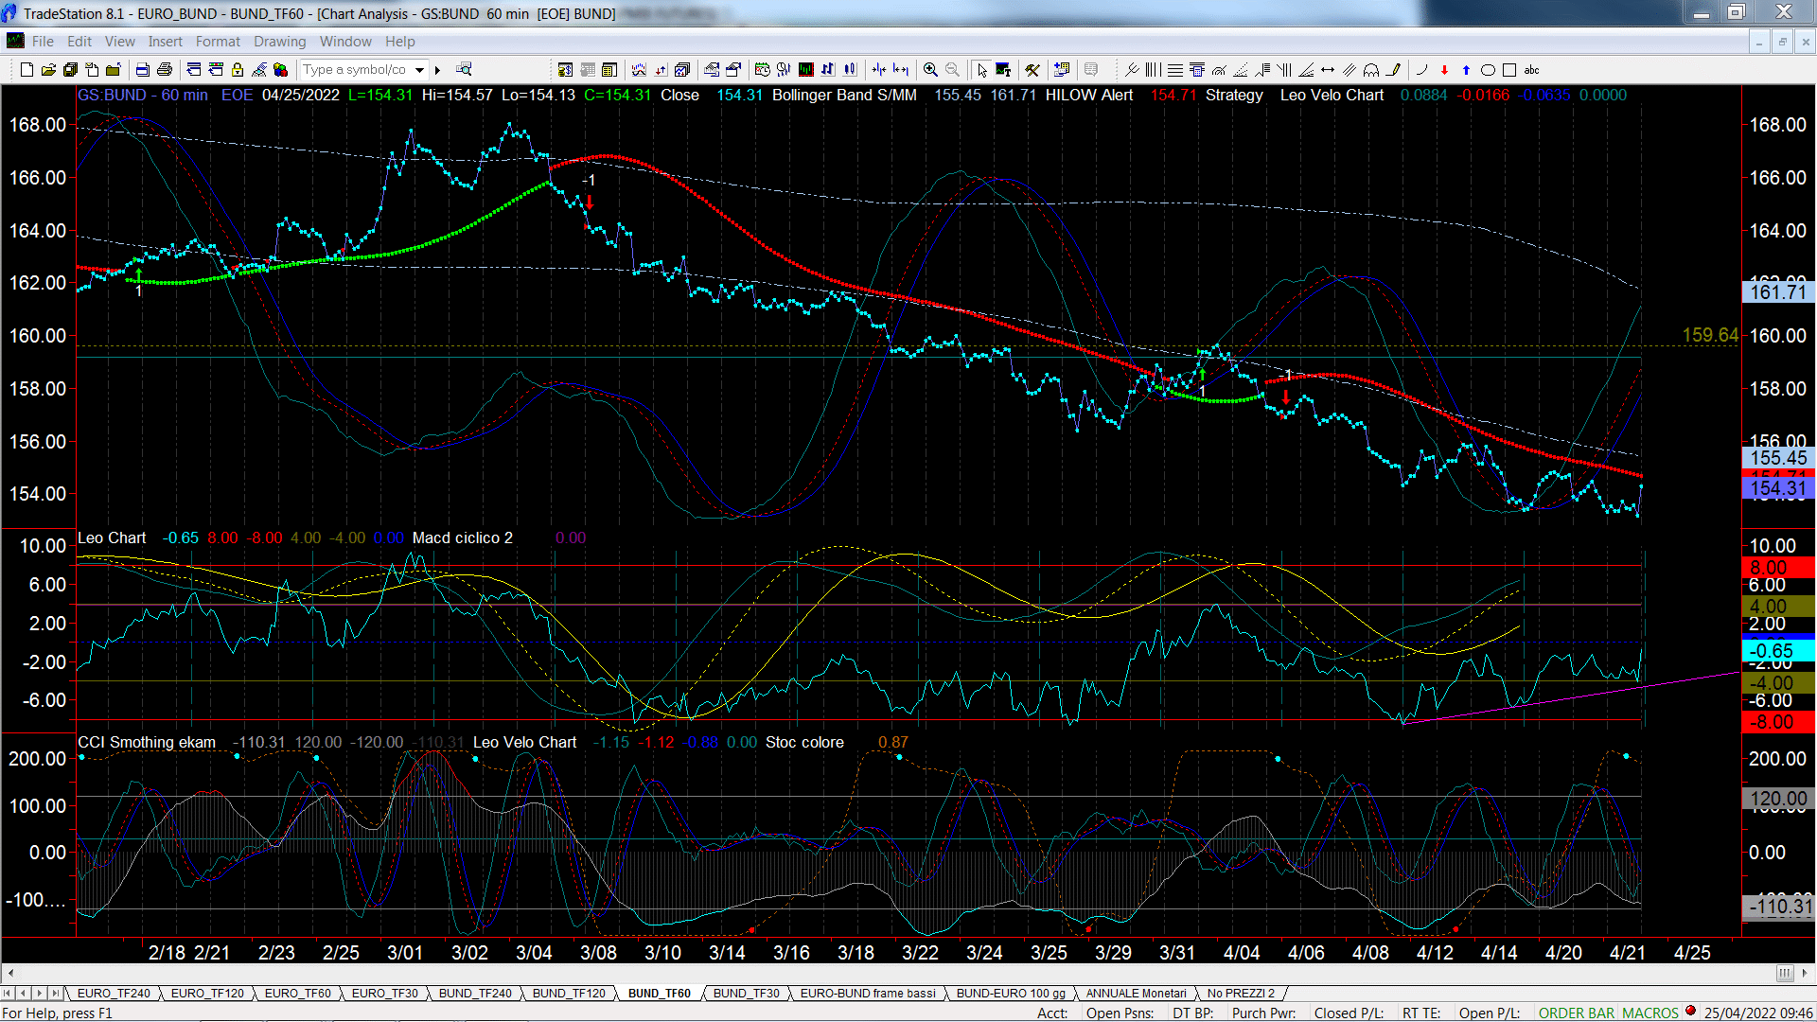Screen dimensions: 1817x1022
Task: Switch to the EURO_TF60 tab
Action: (297, 993)
